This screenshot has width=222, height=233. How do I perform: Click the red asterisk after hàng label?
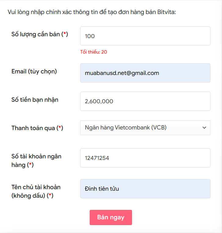tap(30, 164)
